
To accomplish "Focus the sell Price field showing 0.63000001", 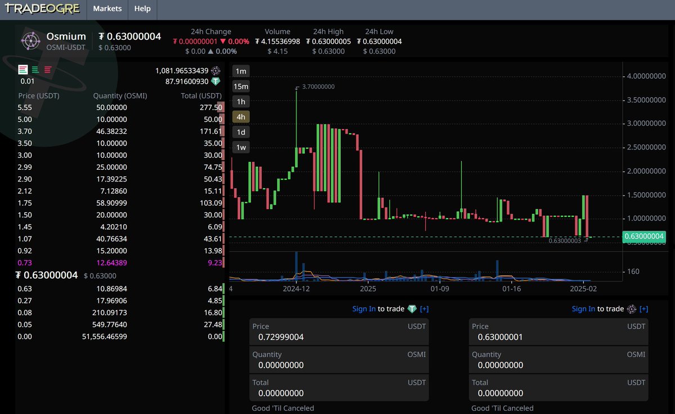I will coord(559,332).
